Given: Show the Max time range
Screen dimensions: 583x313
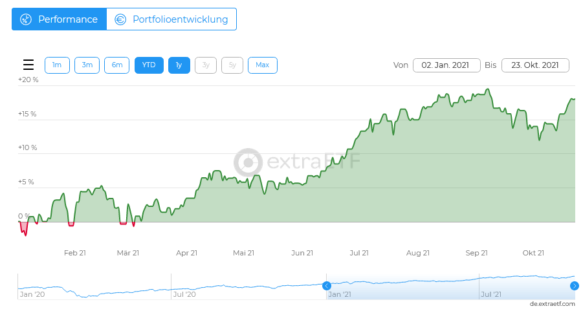Looking at the screenshot, I should pos(262,65).
